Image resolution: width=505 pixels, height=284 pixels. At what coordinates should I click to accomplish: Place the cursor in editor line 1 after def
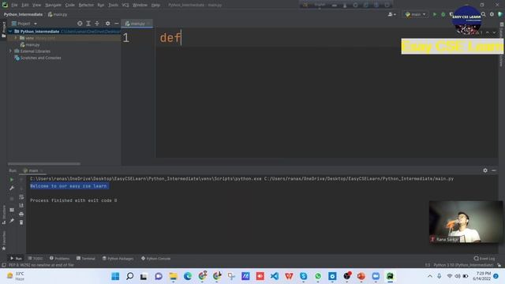coord(181,38)
